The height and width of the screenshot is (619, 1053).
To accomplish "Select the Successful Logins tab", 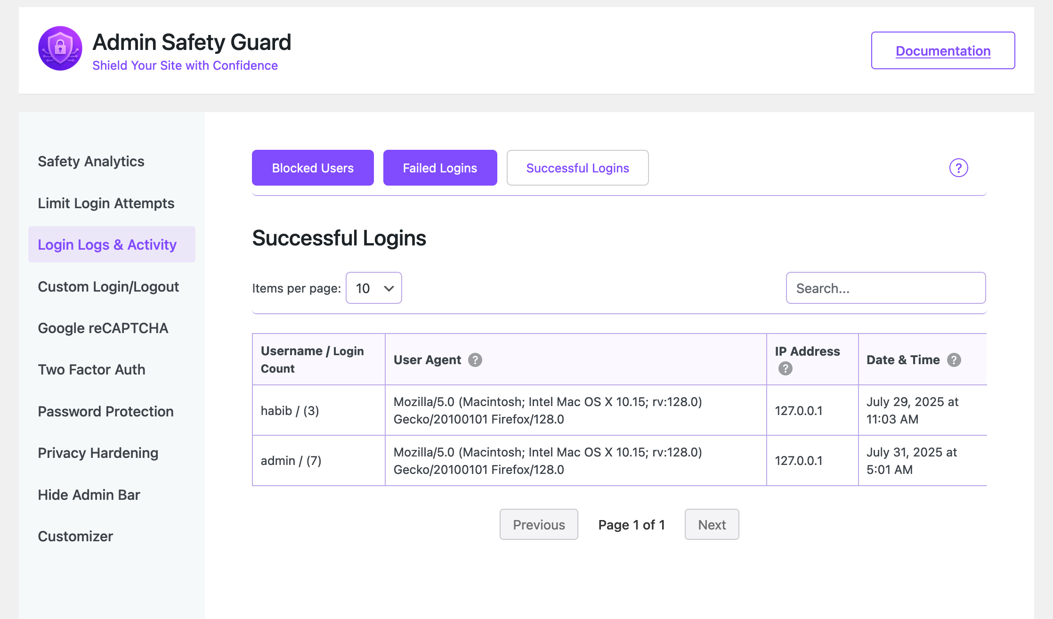I will coord(577,168).
